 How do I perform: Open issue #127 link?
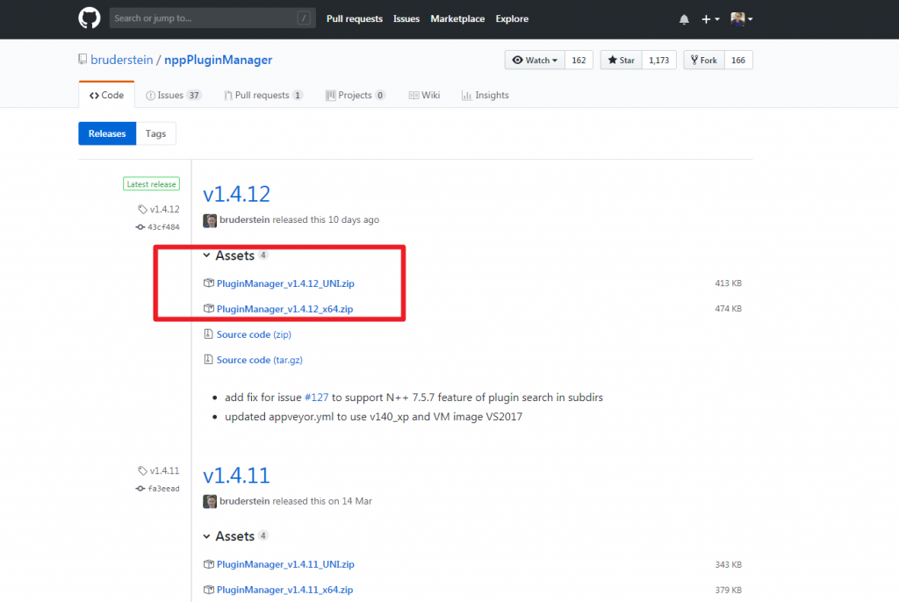point(316,398)
